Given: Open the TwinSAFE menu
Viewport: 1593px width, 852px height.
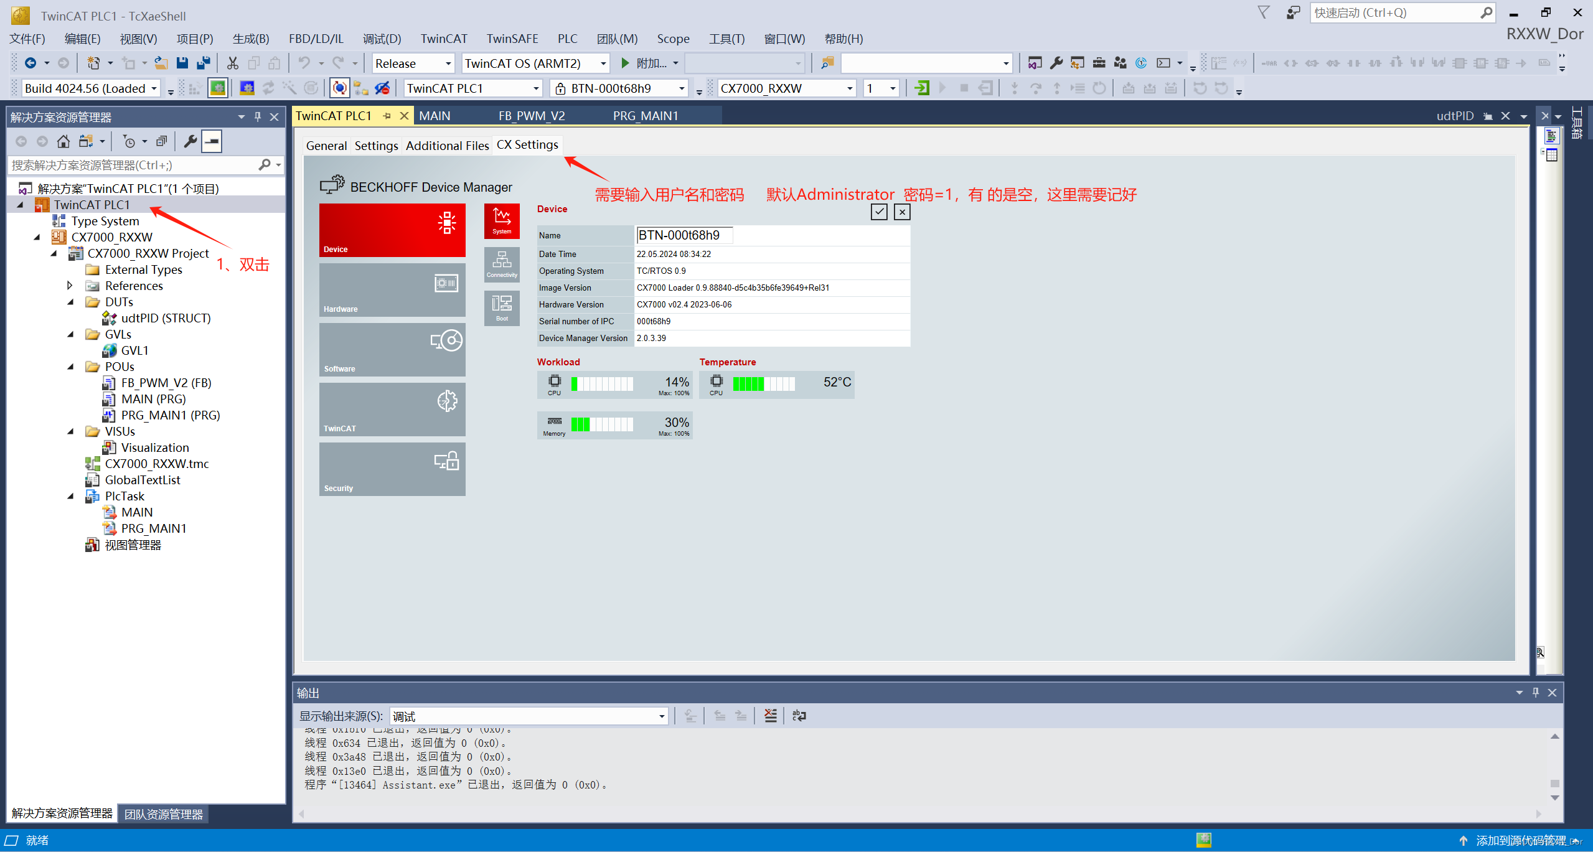Looking at the screenshot, I should [x=512, y=39].
